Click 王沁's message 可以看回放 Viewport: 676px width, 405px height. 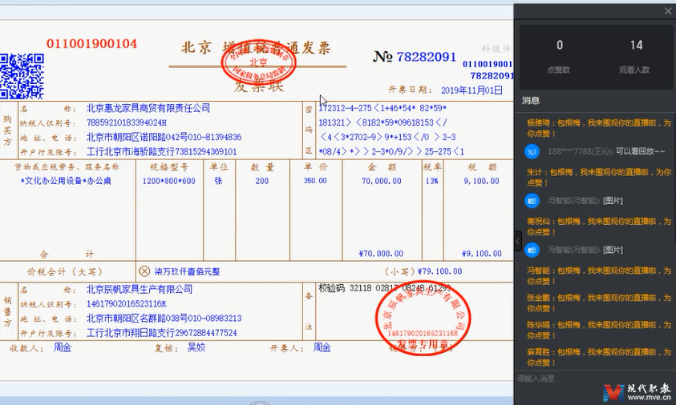(640, 151)
